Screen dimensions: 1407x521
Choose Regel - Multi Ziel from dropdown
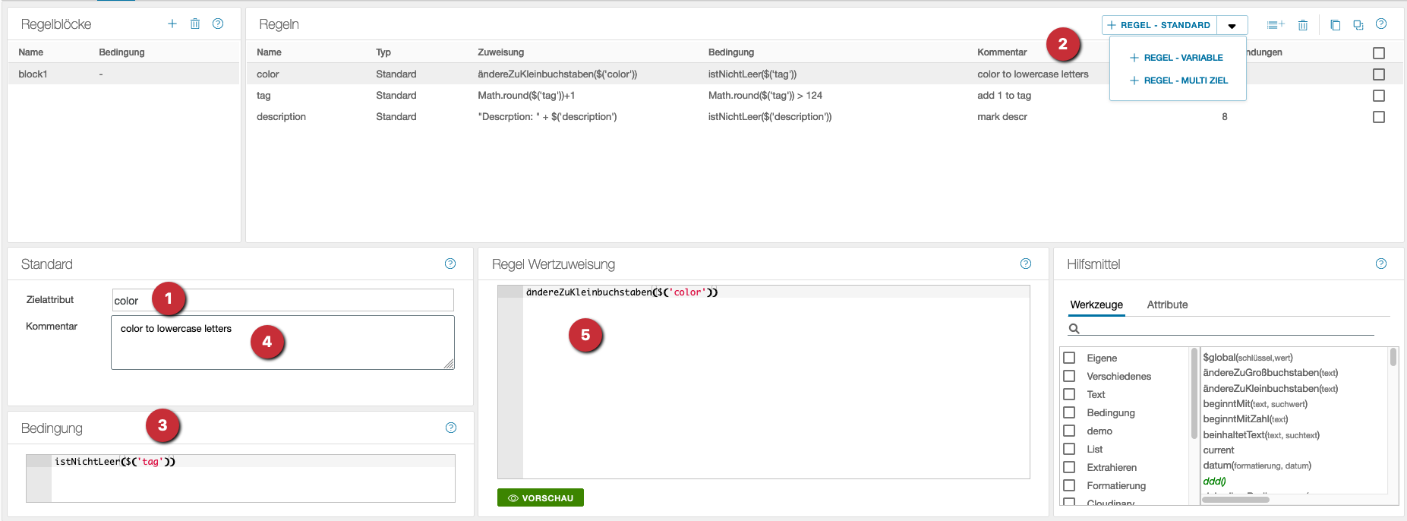click(x=1185, y=81)
